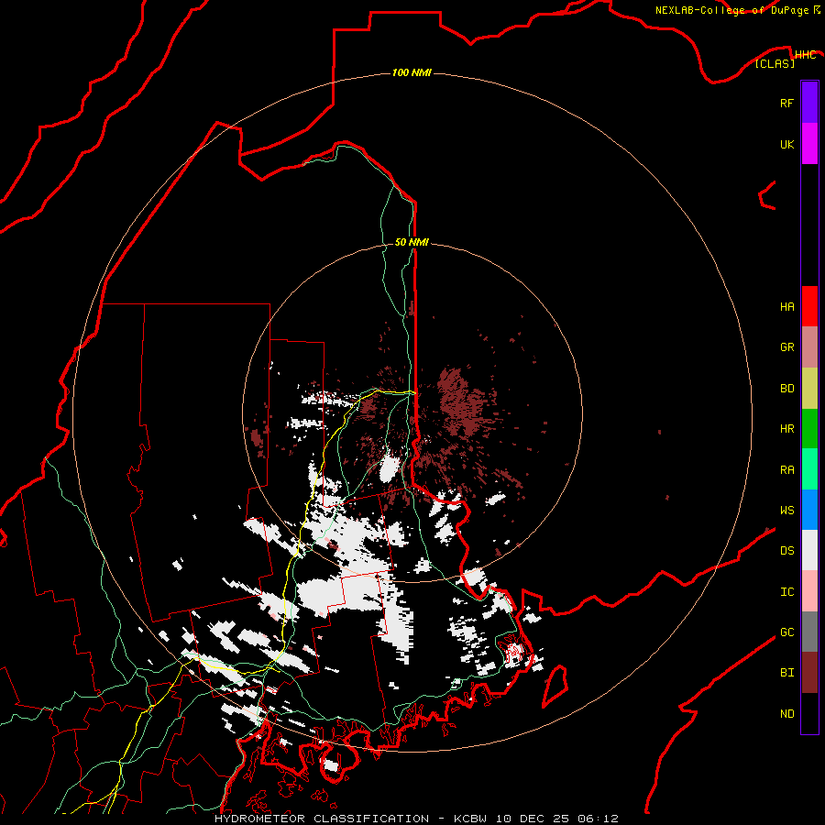Click the light green RA legend swatch
This screenshot has height=825, width=825.
809,469
